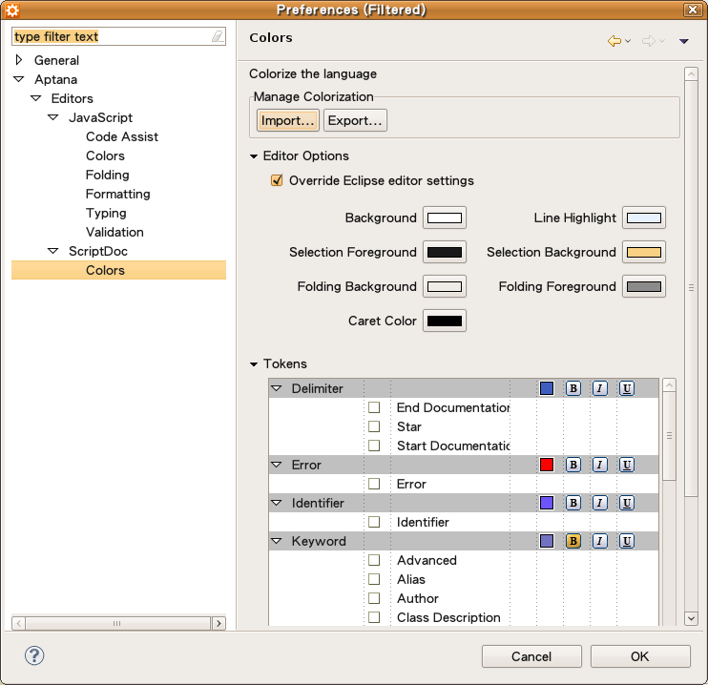The height and width of the screenshot is (685, 708).
Task: Expand the General tree node
Action: 19,60
